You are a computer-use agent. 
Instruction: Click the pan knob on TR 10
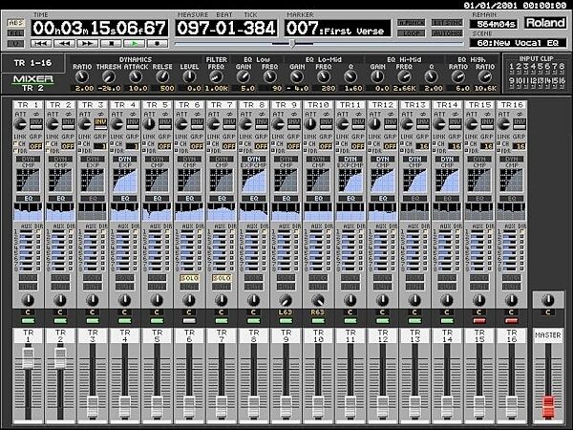pos(318,301)
